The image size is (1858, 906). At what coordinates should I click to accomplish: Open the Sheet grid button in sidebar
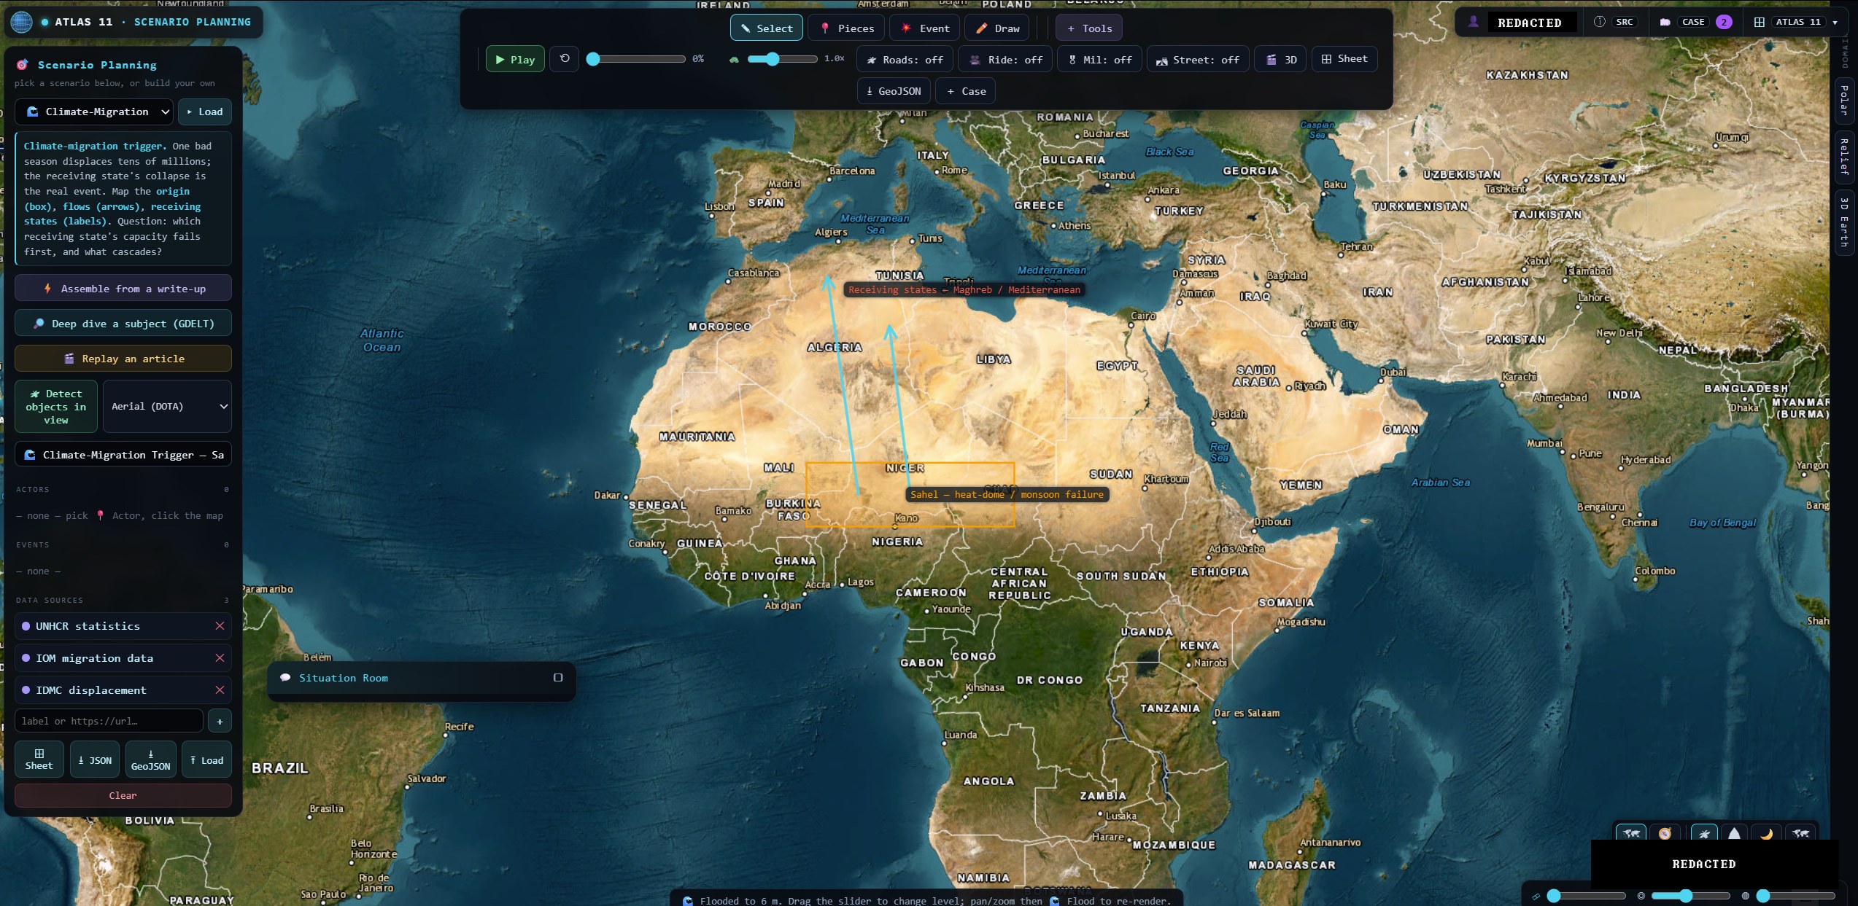click(39, 759)
